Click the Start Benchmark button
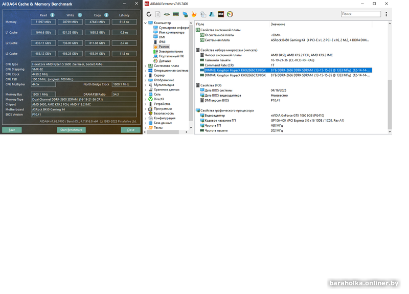Viewport: 409px width, 294px height. click(x=71, y=130)
